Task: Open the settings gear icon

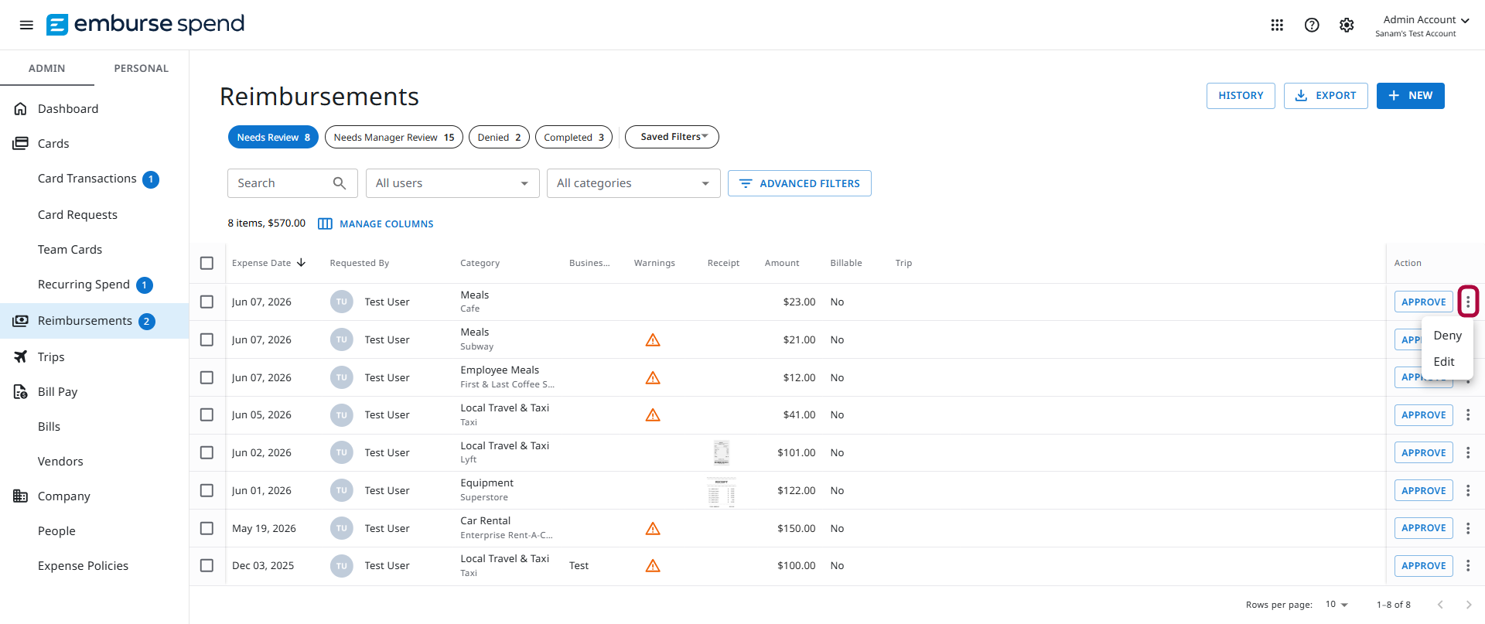Action: [x=1347, y=25]
